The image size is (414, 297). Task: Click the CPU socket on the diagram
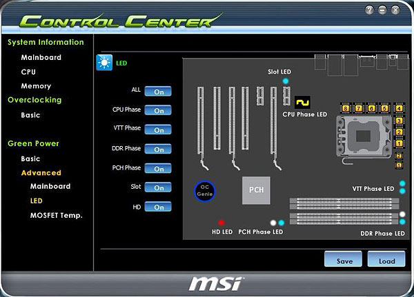click(364, 137)
